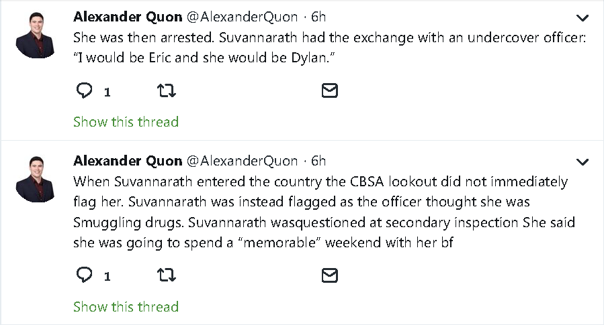This screenshot has height=325, width=604.
Task: Click the 6h timestamp on first tweet
Action: 318,16
